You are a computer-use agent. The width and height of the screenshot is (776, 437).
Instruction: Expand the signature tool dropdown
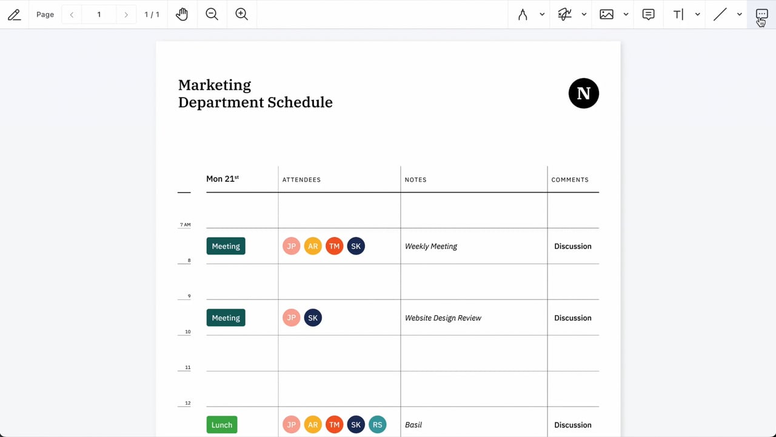click(x=584, y=15)
